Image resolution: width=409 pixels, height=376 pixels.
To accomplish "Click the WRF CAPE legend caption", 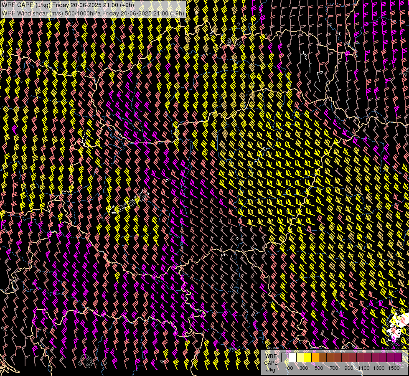I will point(271,360).
